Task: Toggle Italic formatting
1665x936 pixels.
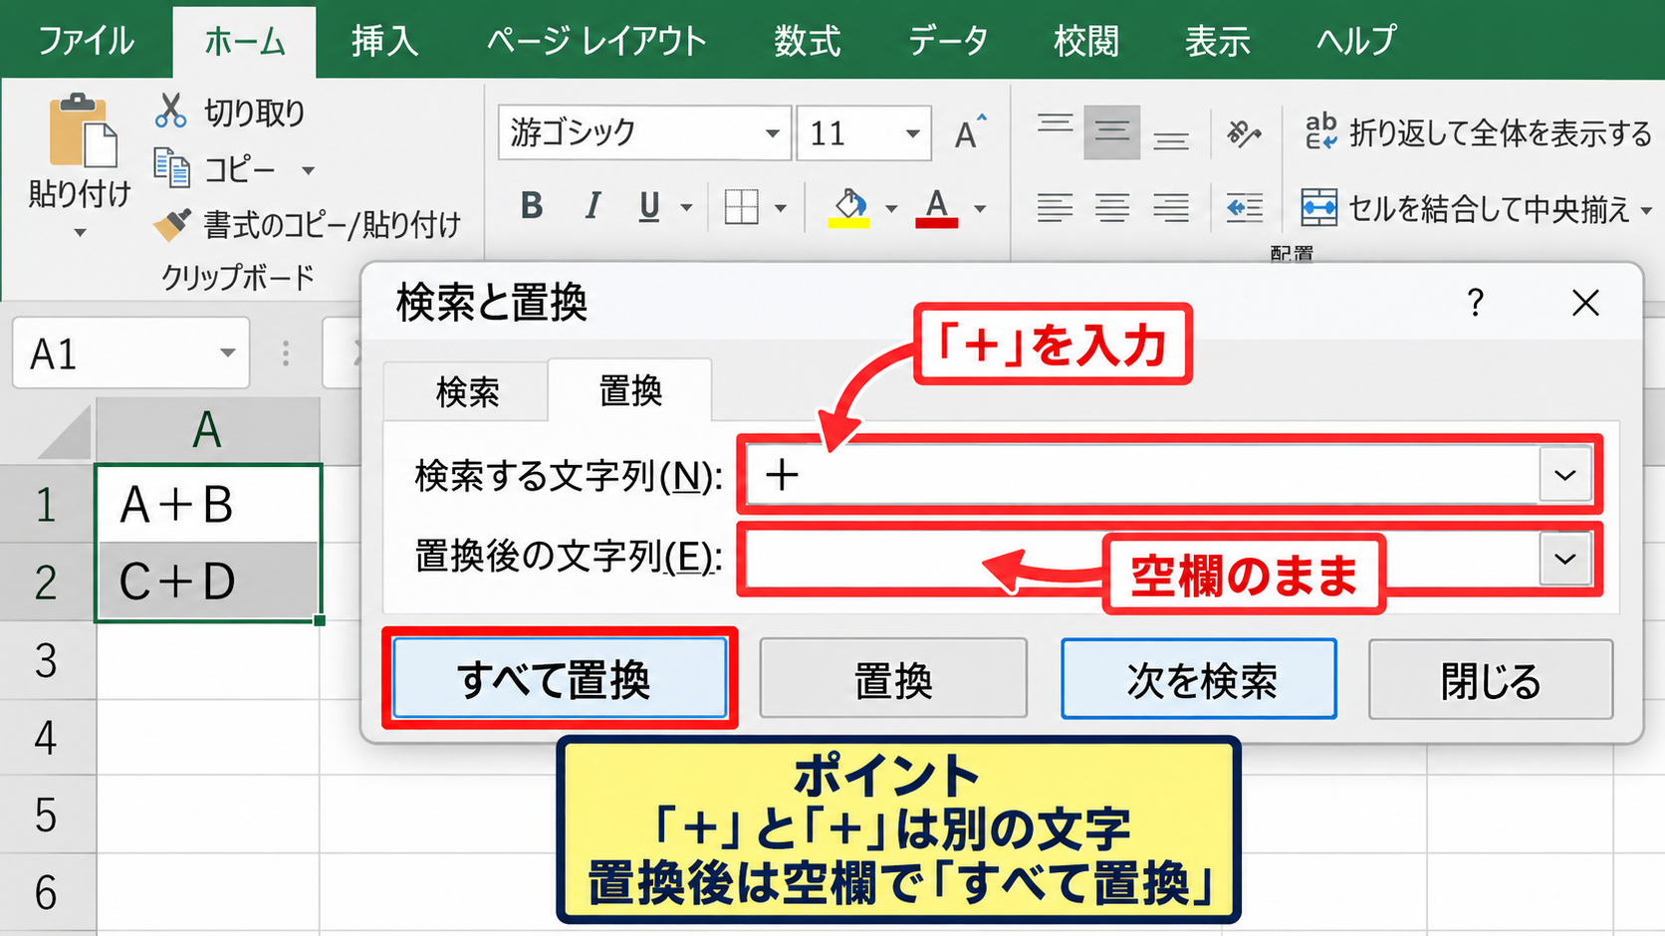Action: point(593,206)
